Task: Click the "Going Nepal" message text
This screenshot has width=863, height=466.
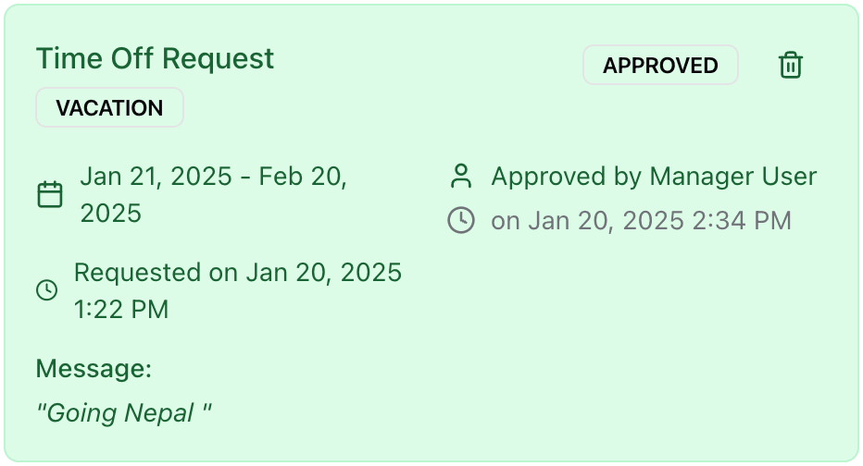Action: click(x=124, y=412)
